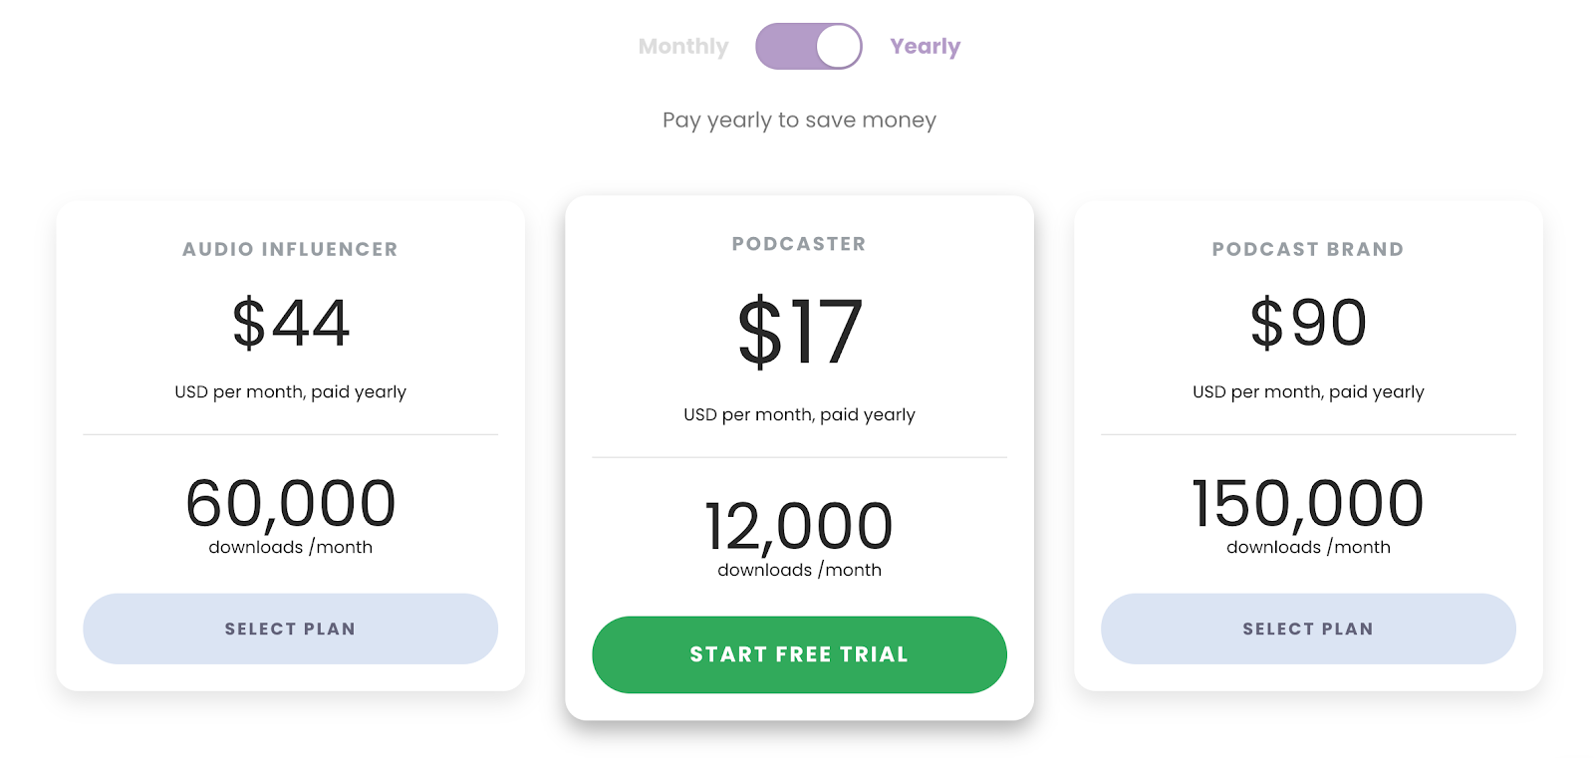Select the Yearly billing label
1594x758 pixels.
click(x=925, y=47)
